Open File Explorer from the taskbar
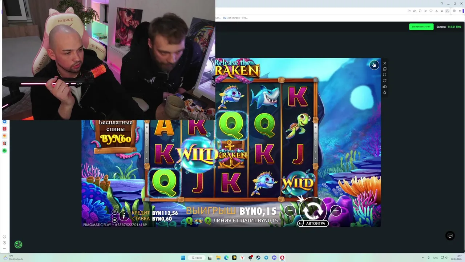The height and width of the screenshot is (262, 465). 218,258
